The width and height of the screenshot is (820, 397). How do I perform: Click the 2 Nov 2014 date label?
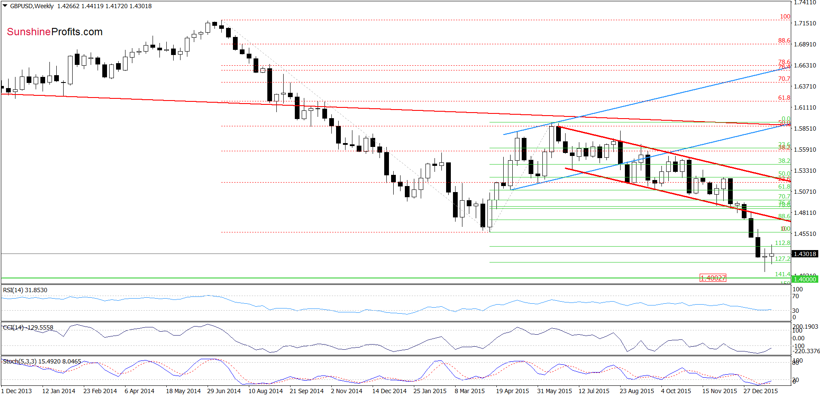(346, 391)
